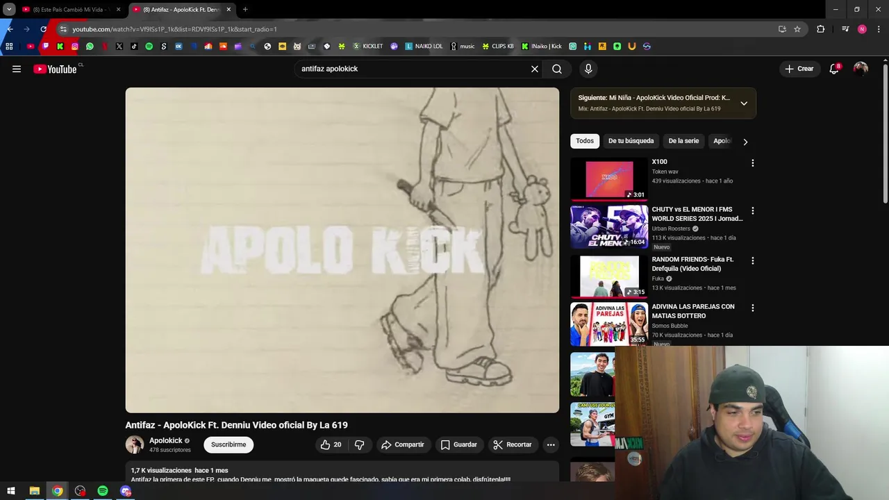
Task: Open INaiko | Kick bookmark
Action: point(542,47)
